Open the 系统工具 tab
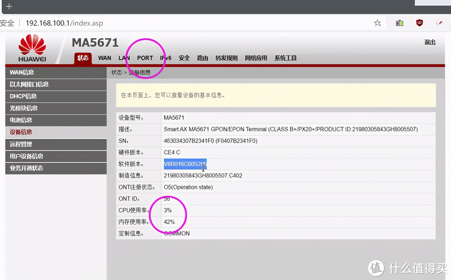 (x=286, y=58)
